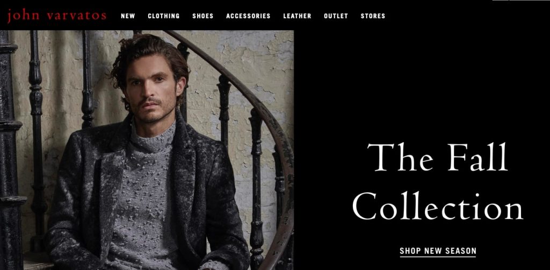Open the NEW arrivals menu
The width and height of the screenshot is (550, 270).
(x=128, y=16)
